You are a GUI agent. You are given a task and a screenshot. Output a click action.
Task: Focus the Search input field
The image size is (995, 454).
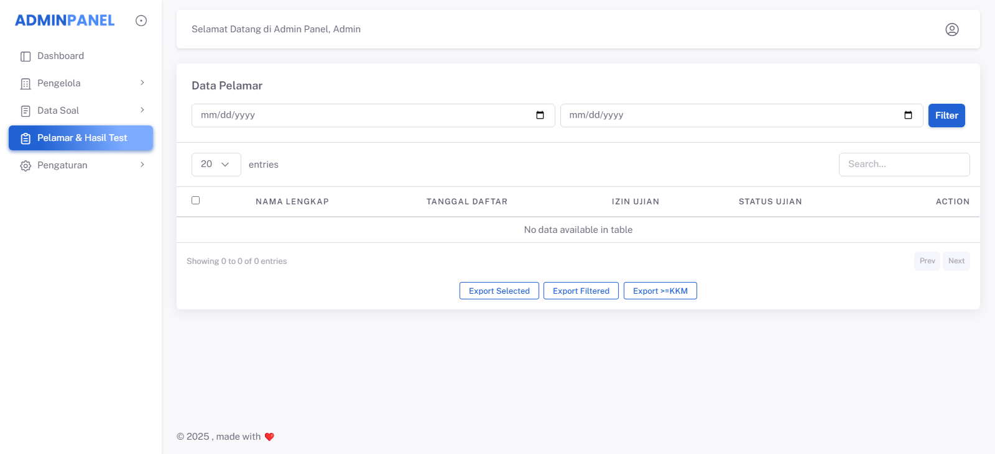[904, 165]
